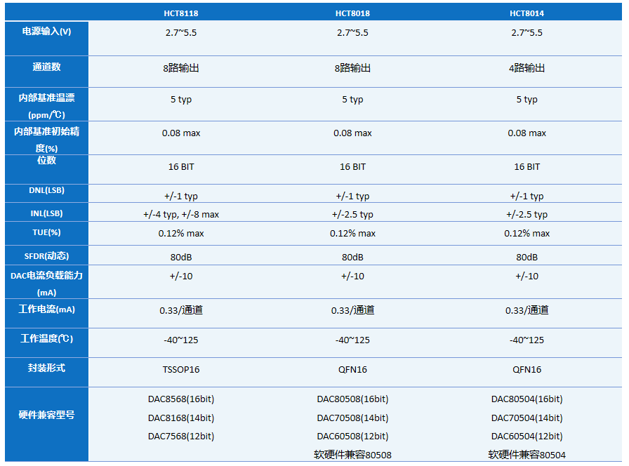Image resolution: width=629 pixels, height=466 pixels.
Task: Click the 电源输入(V) row label
Action: point(47,32)
